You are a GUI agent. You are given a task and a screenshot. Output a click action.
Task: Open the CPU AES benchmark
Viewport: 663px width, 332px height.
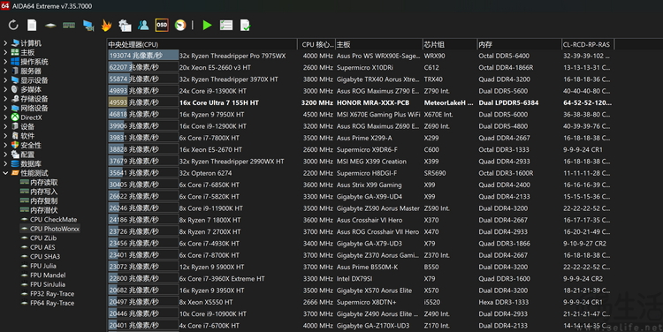click(38, 247)
